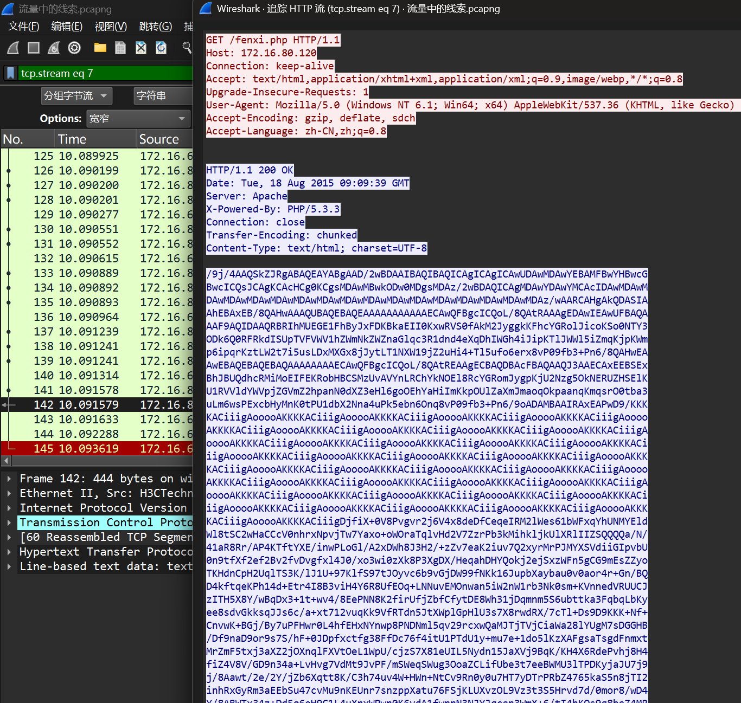The image size is (741, 703).
Task: Open capture options gear icon
Action: 74,48
